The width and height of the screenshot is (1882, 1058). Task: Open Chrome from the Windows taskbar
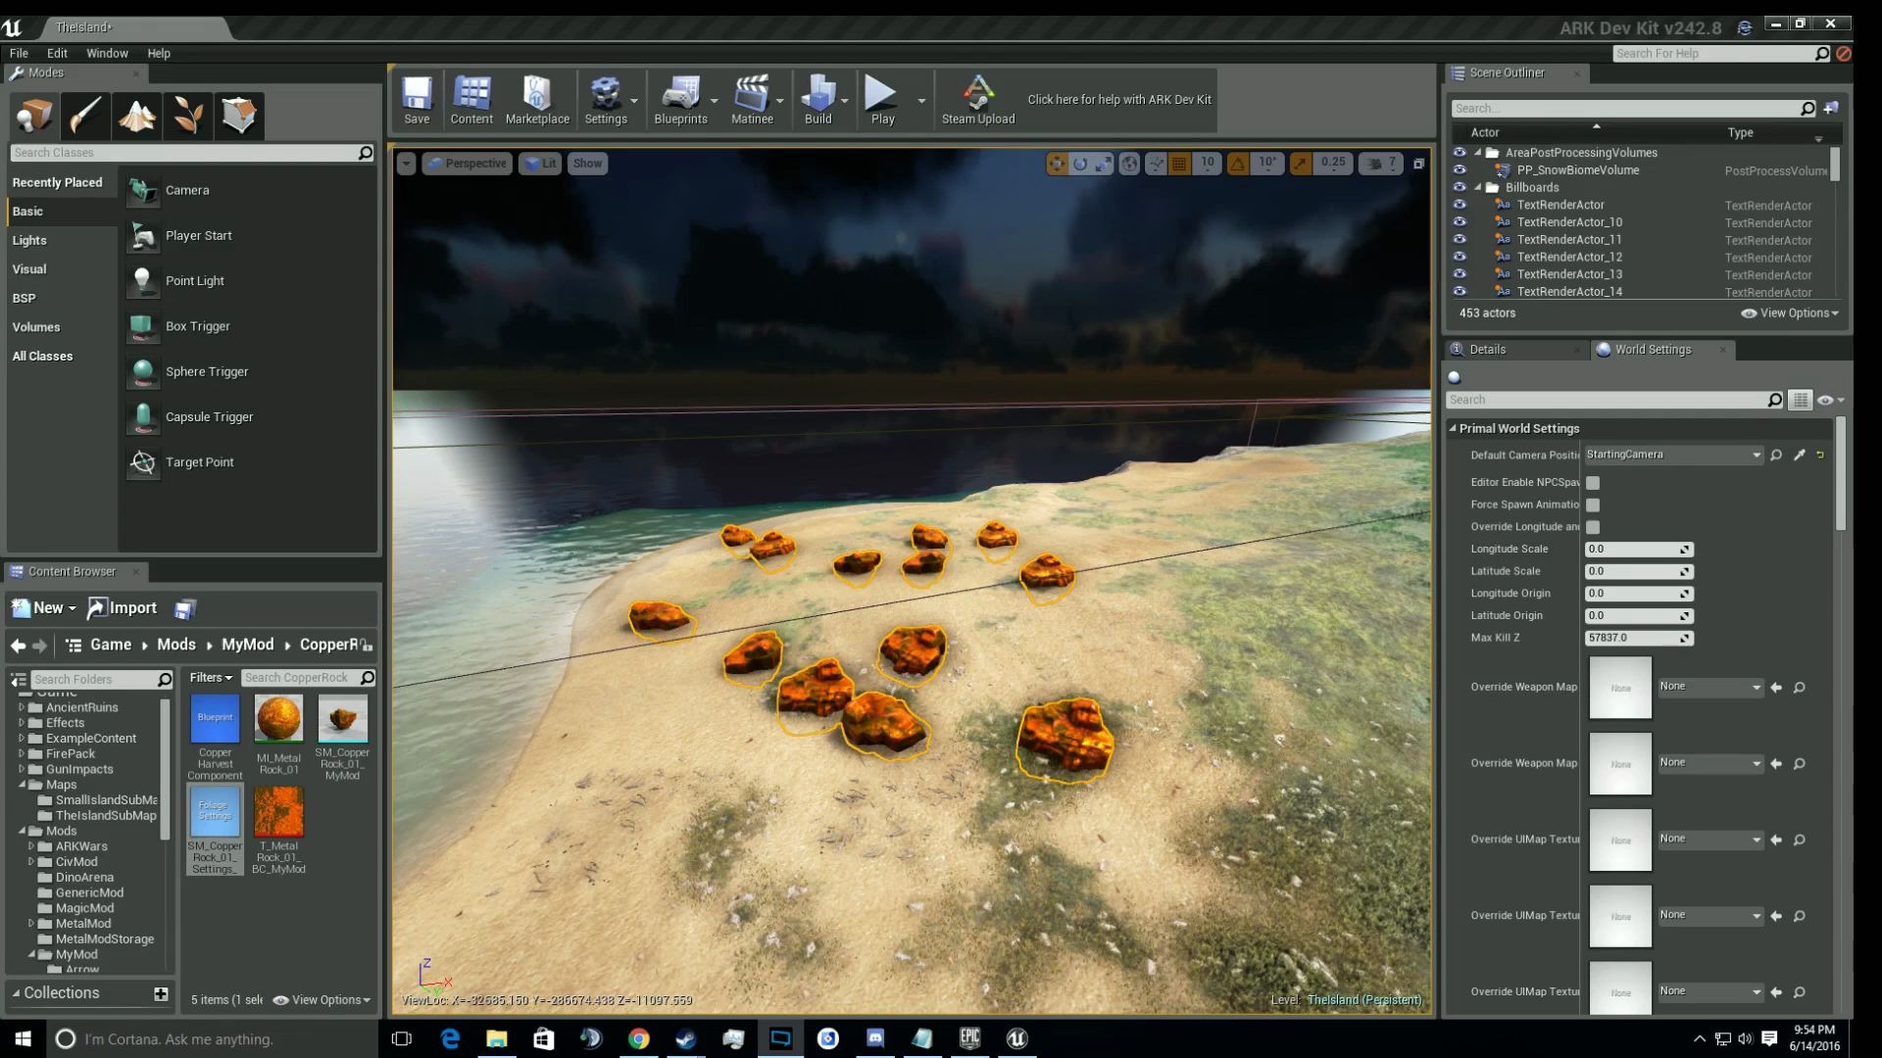(x=638, y=1038)
